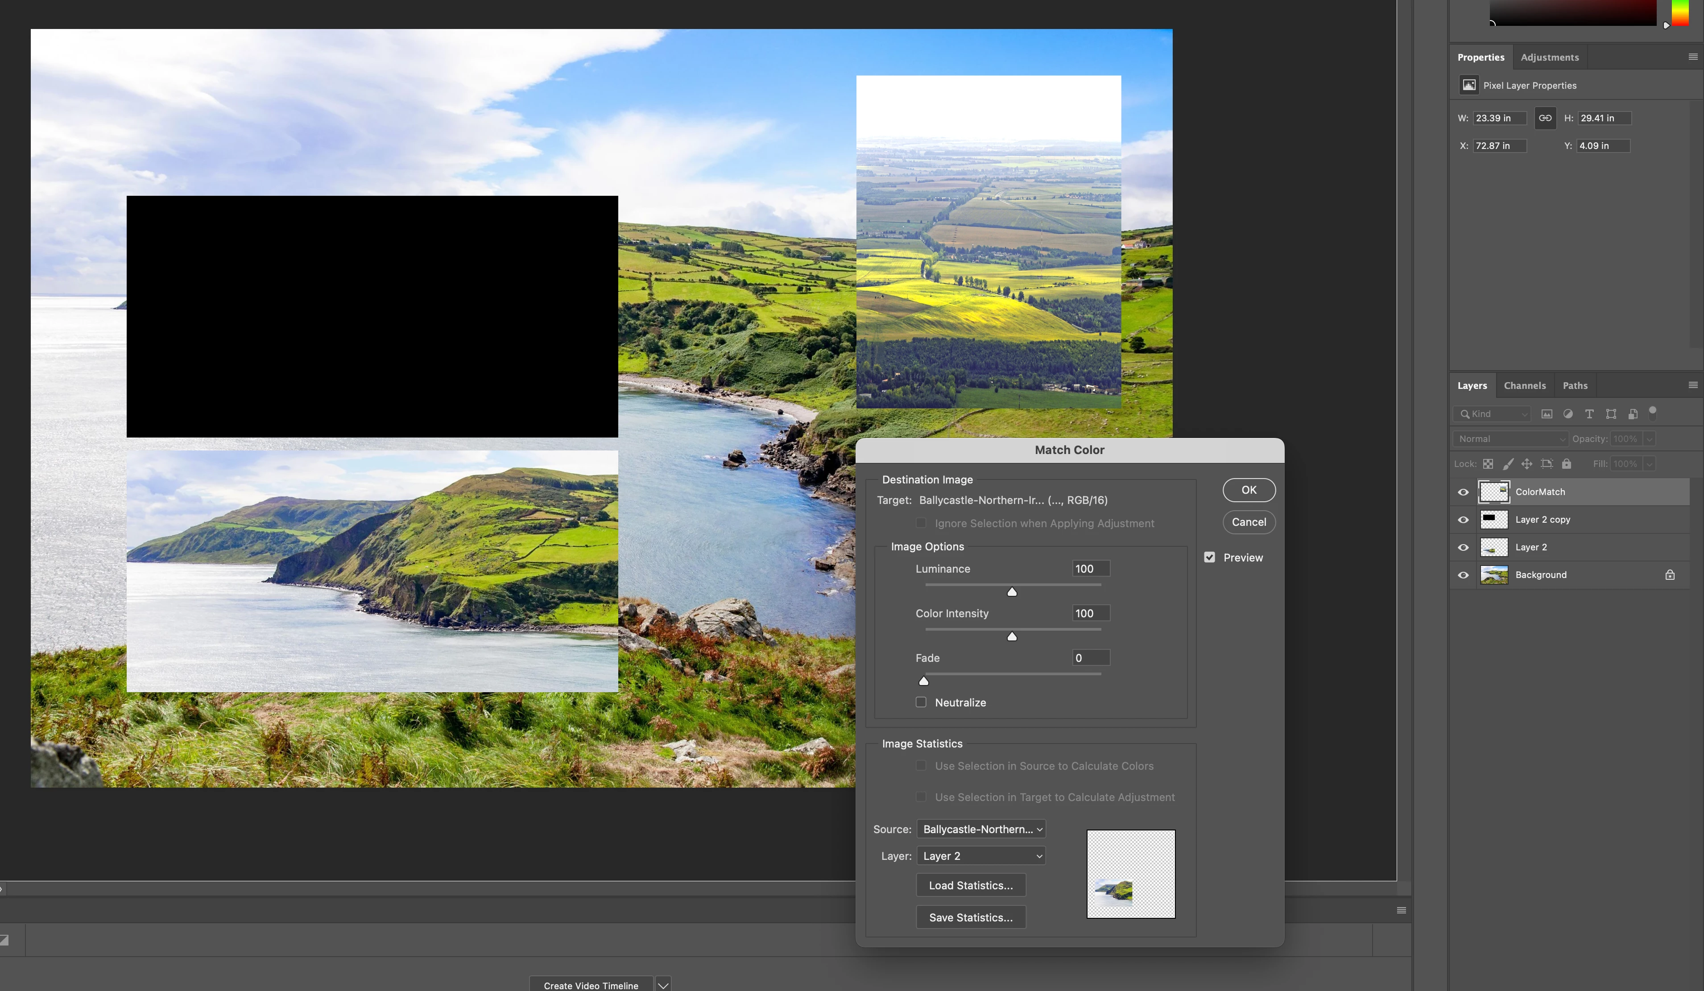Click the link width and height icon
This screenshot has width=1704, height=991.
coord(1545,118)
